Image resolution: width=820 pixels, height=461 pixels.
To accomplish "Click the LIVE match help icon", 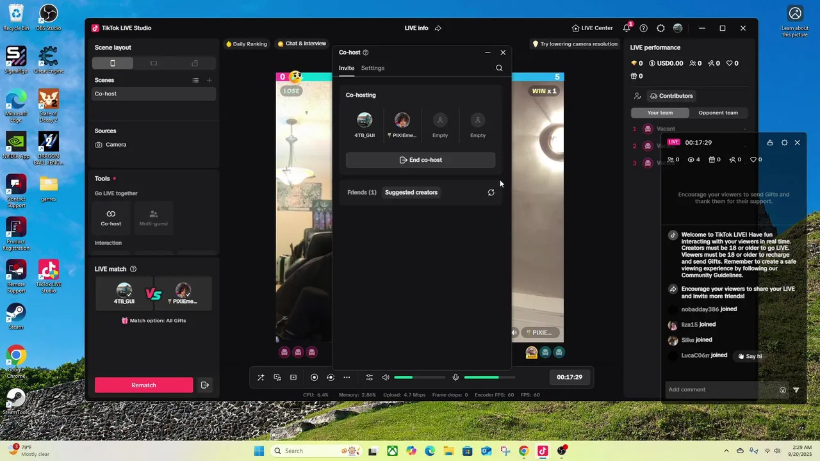I will pos(133,269).
